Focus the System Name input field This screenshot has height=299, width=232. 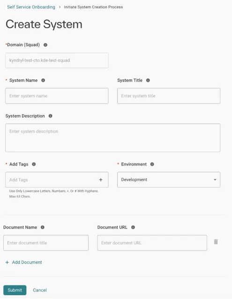click(57, 96)
